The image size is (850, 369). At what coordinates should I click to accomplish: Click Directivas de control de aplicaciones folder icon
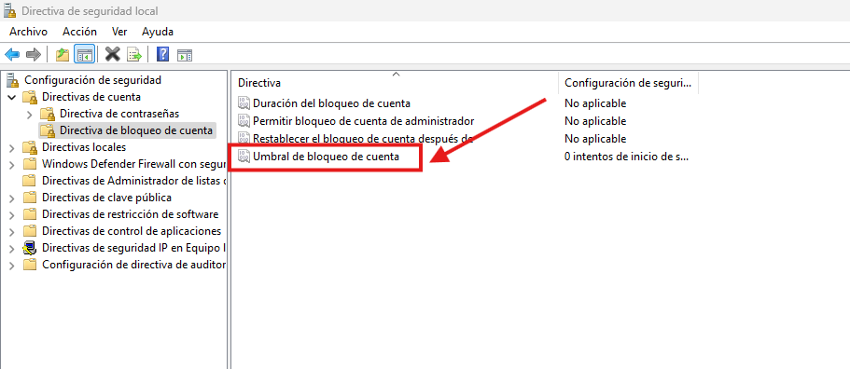pos(31,231)
